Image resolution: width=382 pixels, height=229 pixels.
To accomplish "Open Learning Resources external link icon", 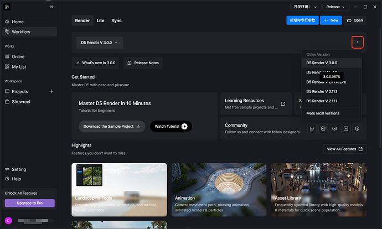I will pos(283,103).
